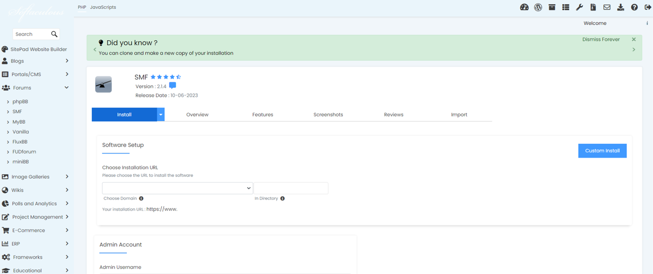
Task: Open FluxBB in the Forums list
Action: 20,142
